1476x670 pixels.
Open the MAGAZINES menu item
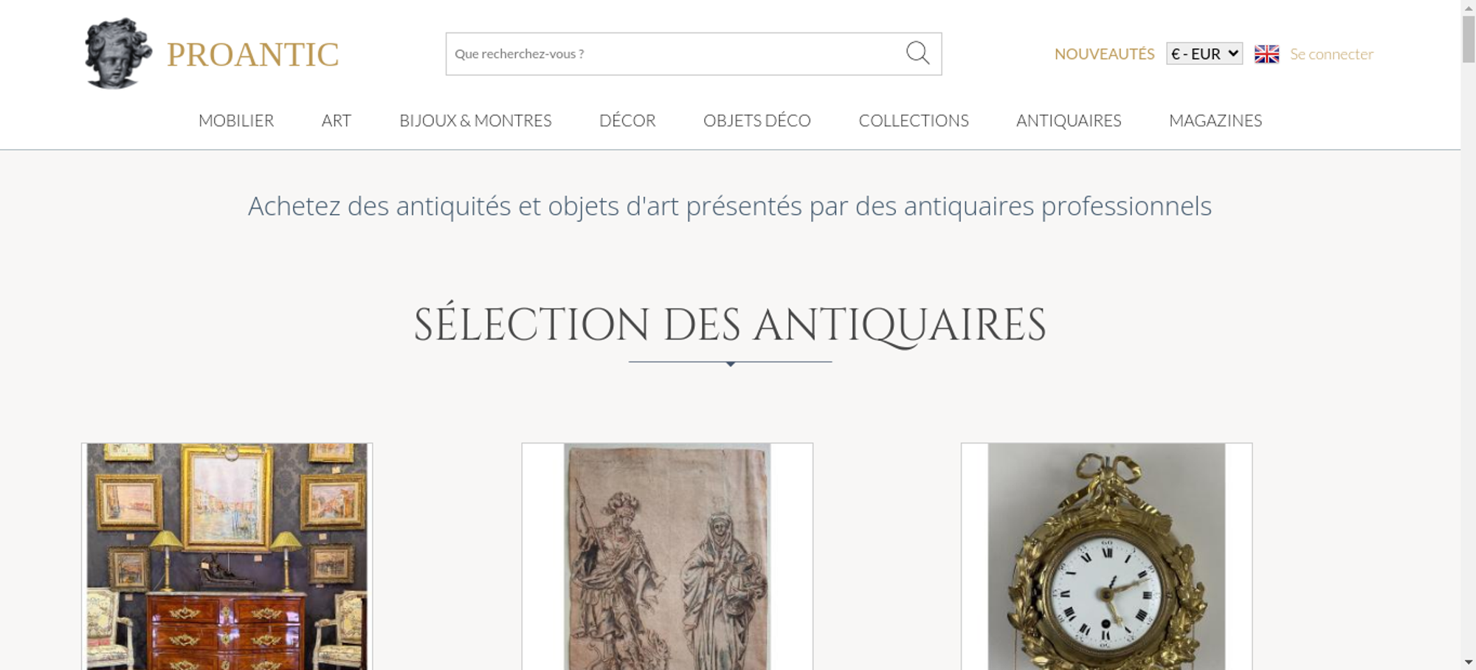tap(1215, 120)
